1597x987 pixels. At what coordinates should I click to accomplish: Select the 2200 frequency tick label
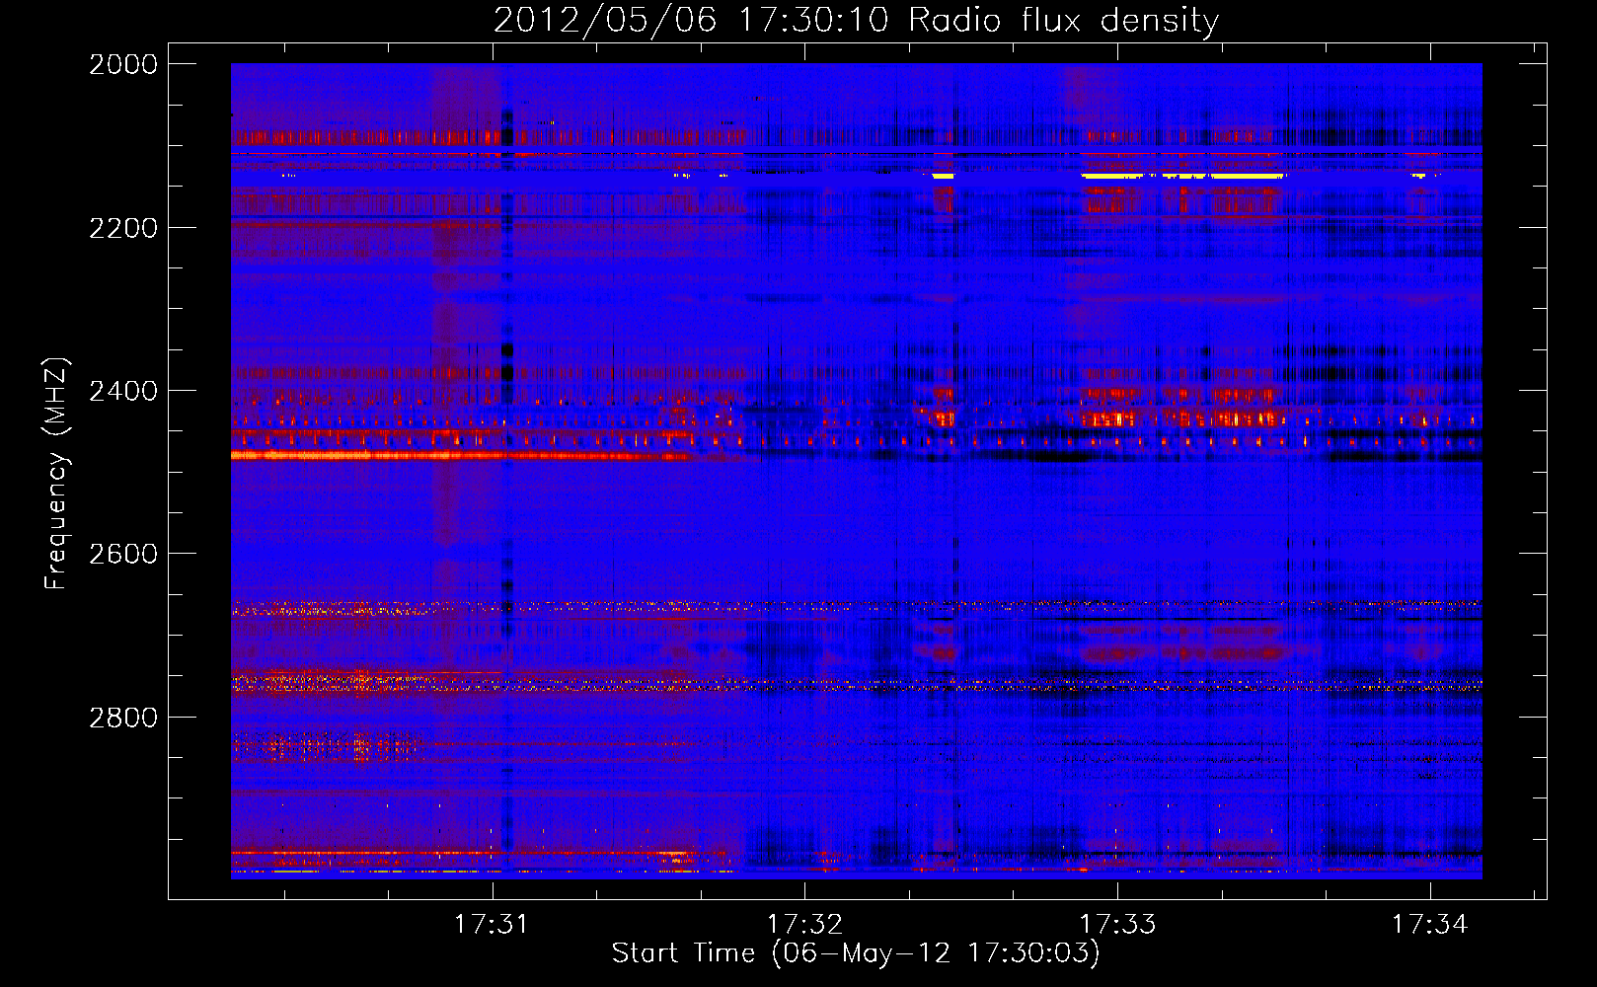123,228
